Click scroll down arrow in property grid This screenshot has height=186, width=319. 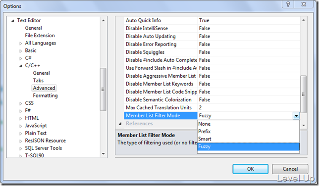point(304,125)
